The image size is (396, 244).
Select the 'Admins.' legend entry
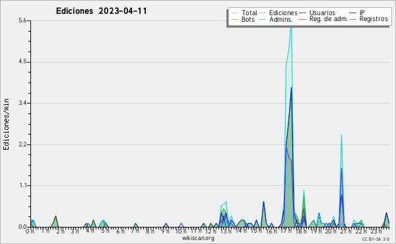pos(280,19)
